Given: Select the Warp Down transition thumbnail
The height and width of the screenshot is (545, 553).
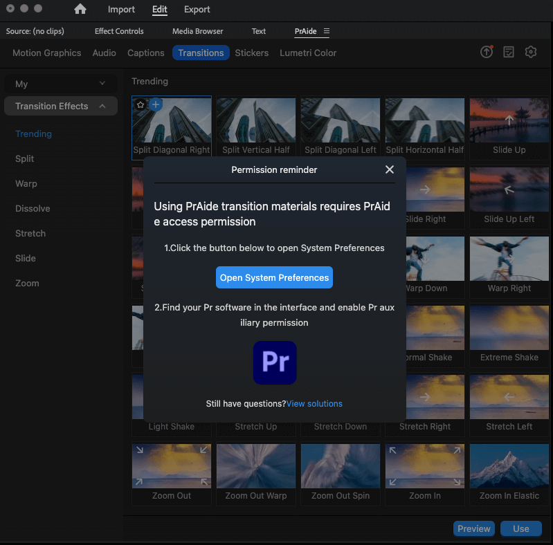Looking at the screenshot, I should click(x=435, y=259).
